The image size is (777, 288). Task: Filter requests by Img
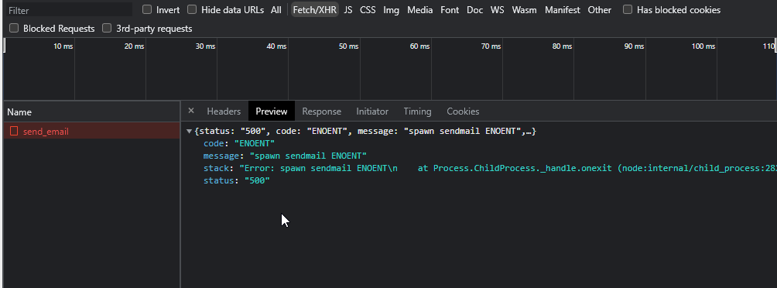pos(391,10)
